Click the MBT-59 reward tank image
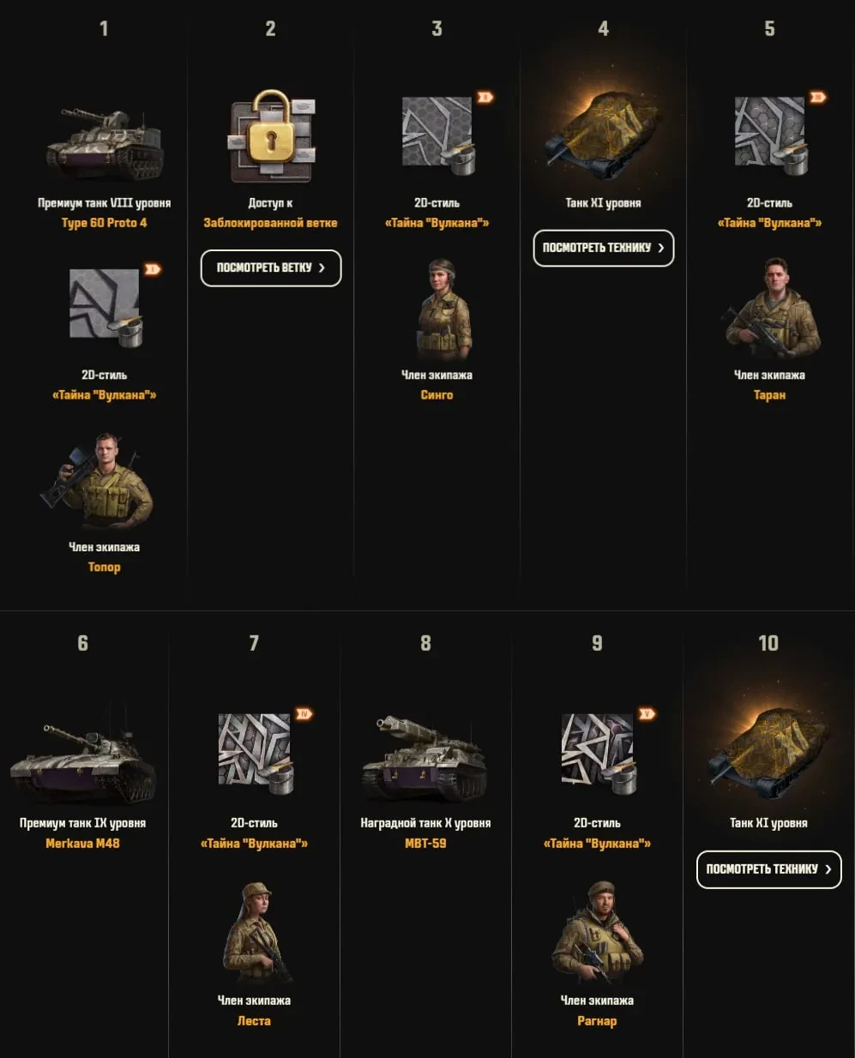The width and height of the screenshot is (855, 1058). point(424,758)
